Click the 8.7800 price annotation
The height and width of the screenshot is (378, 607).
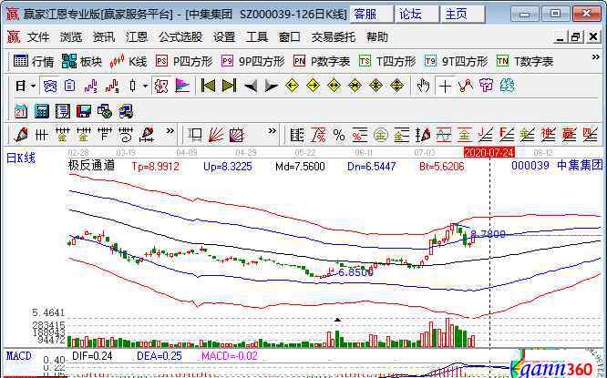point(489,234)
